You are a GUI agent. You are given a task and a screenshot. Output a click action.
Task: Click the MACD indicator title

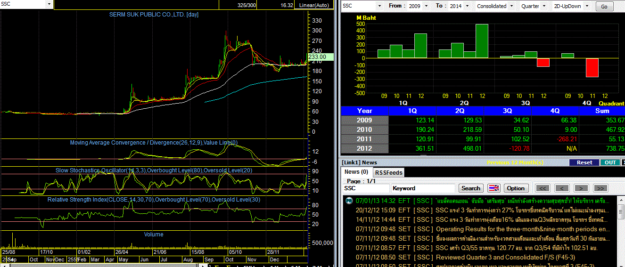[x=154, y=143]
